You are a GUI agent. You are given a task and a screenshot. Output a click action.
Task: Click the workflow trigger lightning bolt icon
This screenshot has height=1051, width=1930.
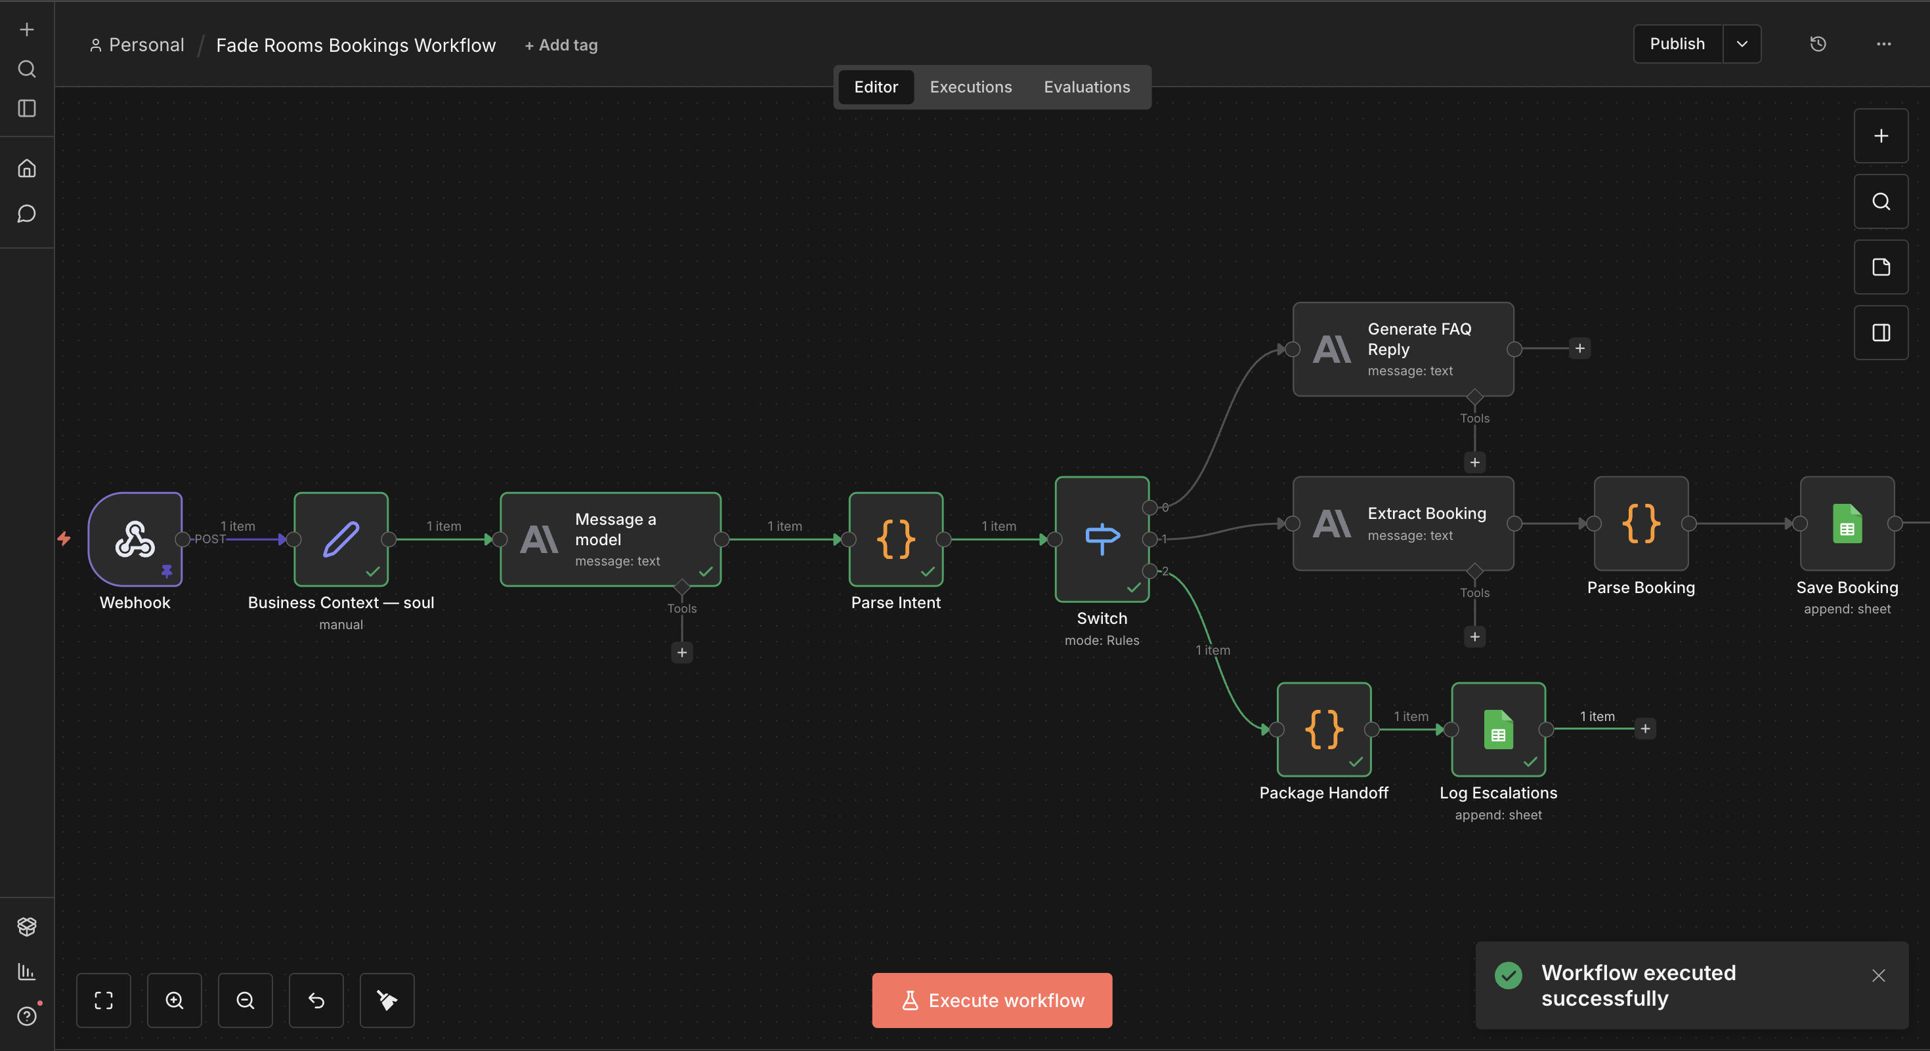(x=64, y=538)
